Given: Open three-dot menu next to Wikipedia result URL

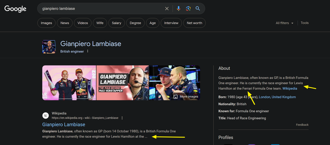Looking at the screenshot, I should (122, 118).
